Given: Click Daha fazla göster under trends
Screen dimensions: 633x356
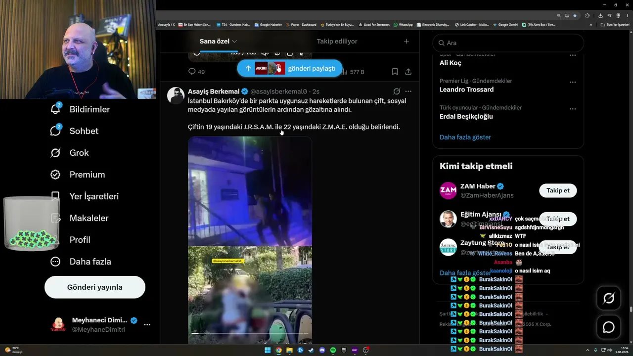Looking at the screenshot, I should pyautogui.click(x=465, y=137).
